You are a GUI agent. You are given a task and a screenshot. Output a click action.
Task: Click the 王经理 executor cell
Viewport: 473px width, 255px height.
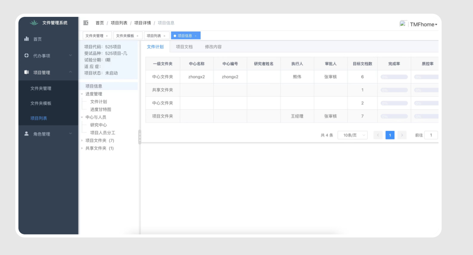(297, 116)
